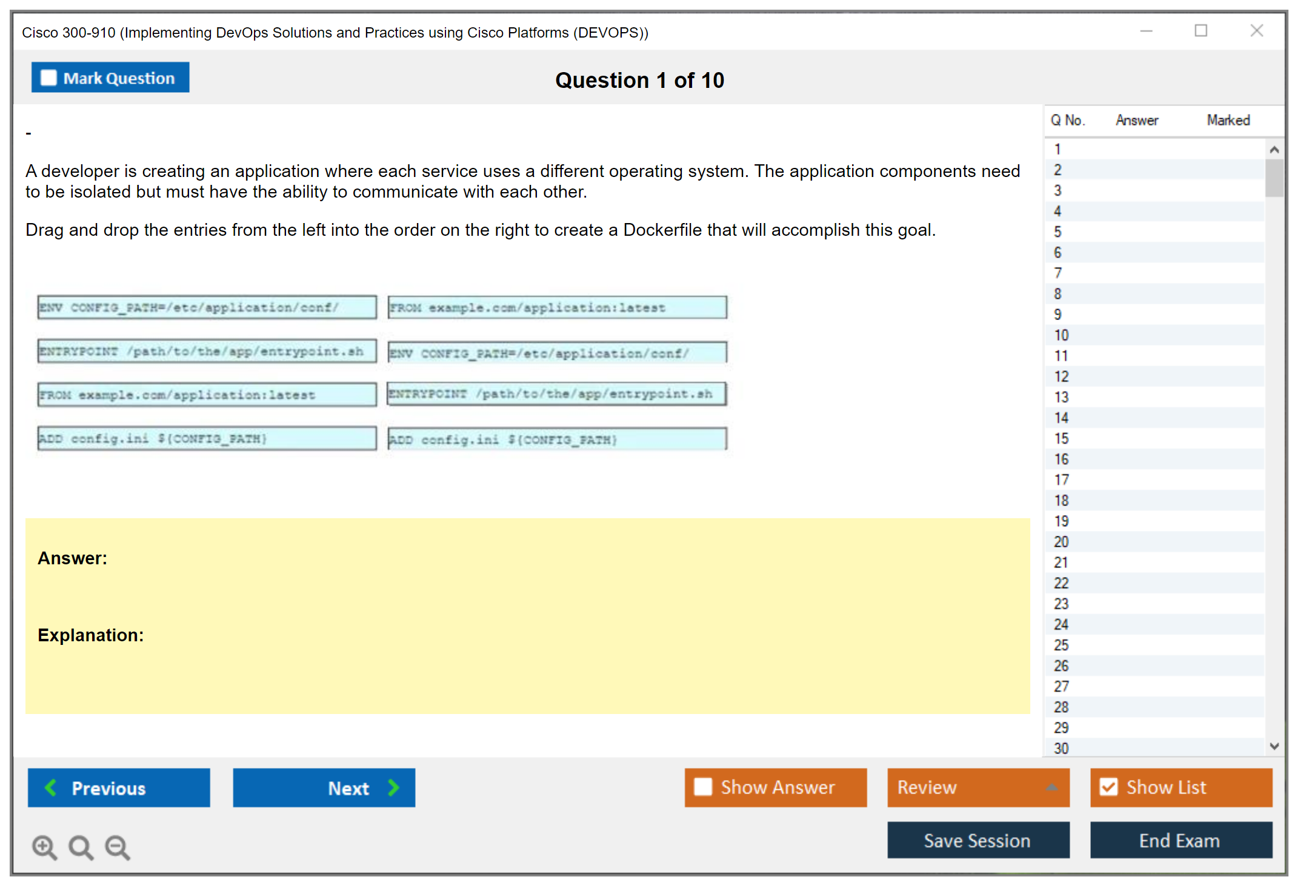
Task: Select question 15 in the list
Action: click(1061, 438)
